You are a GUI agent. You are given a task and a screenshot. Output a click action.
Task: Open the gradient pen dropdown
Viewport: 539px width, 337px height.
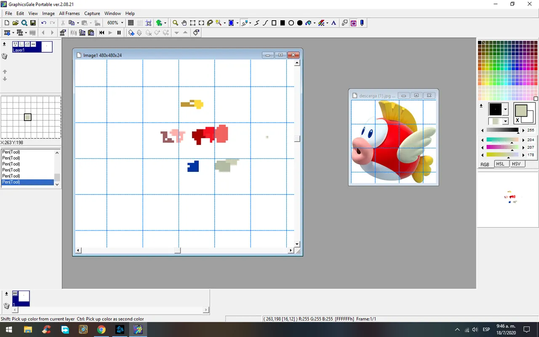(505, 121)
